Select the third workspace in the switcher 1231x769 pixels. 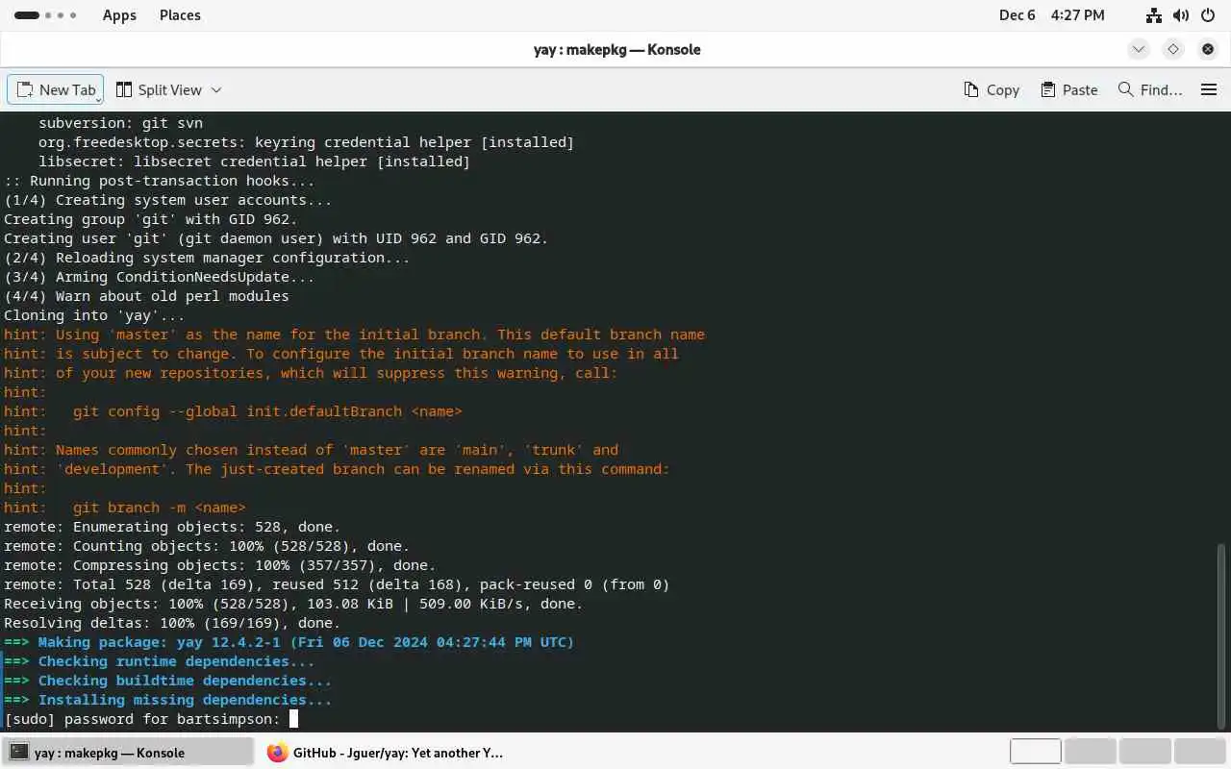tap(1144, 751)
